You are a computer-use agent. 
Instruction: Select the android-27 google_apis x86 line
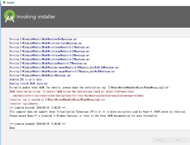coord(62,71)
